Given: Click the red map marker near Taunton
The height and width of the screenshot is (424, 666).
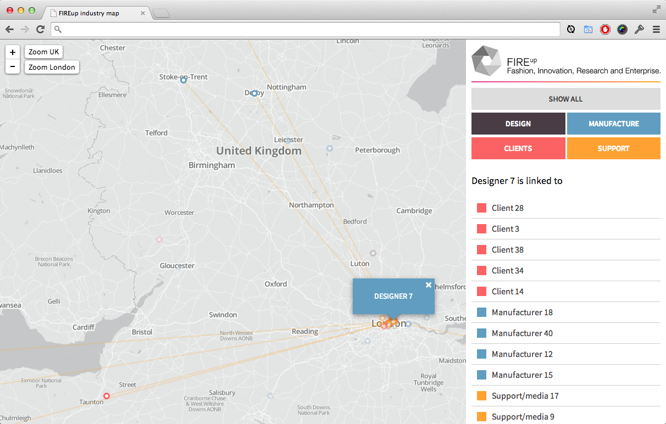Looking at the screenshot, I should click(x=107, y=396).
